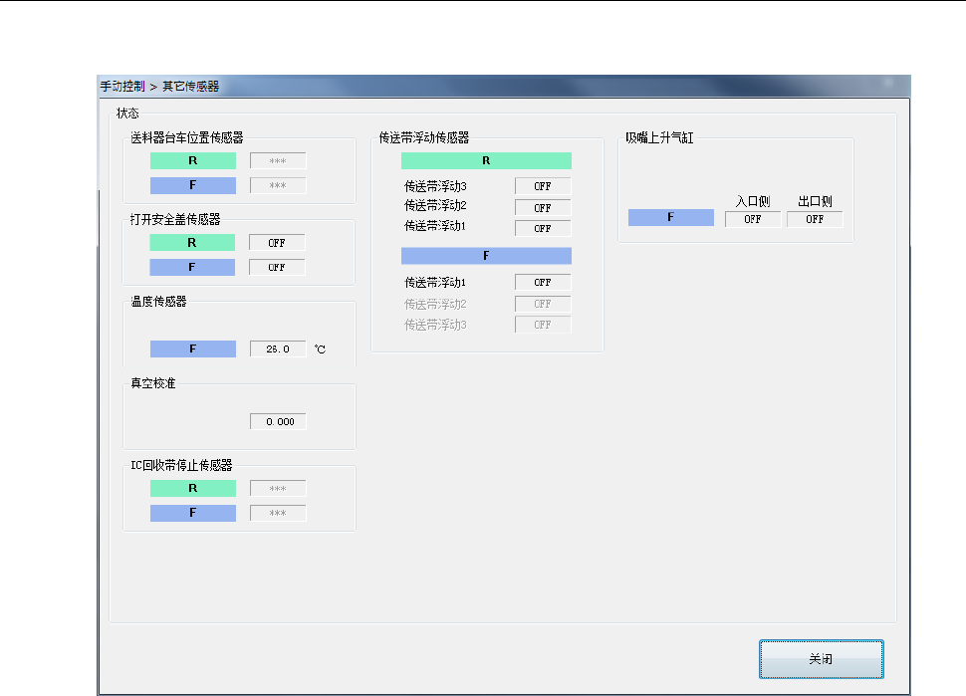
Task: Click green R bar under 打开安全盖传感器
Action: 192,243
